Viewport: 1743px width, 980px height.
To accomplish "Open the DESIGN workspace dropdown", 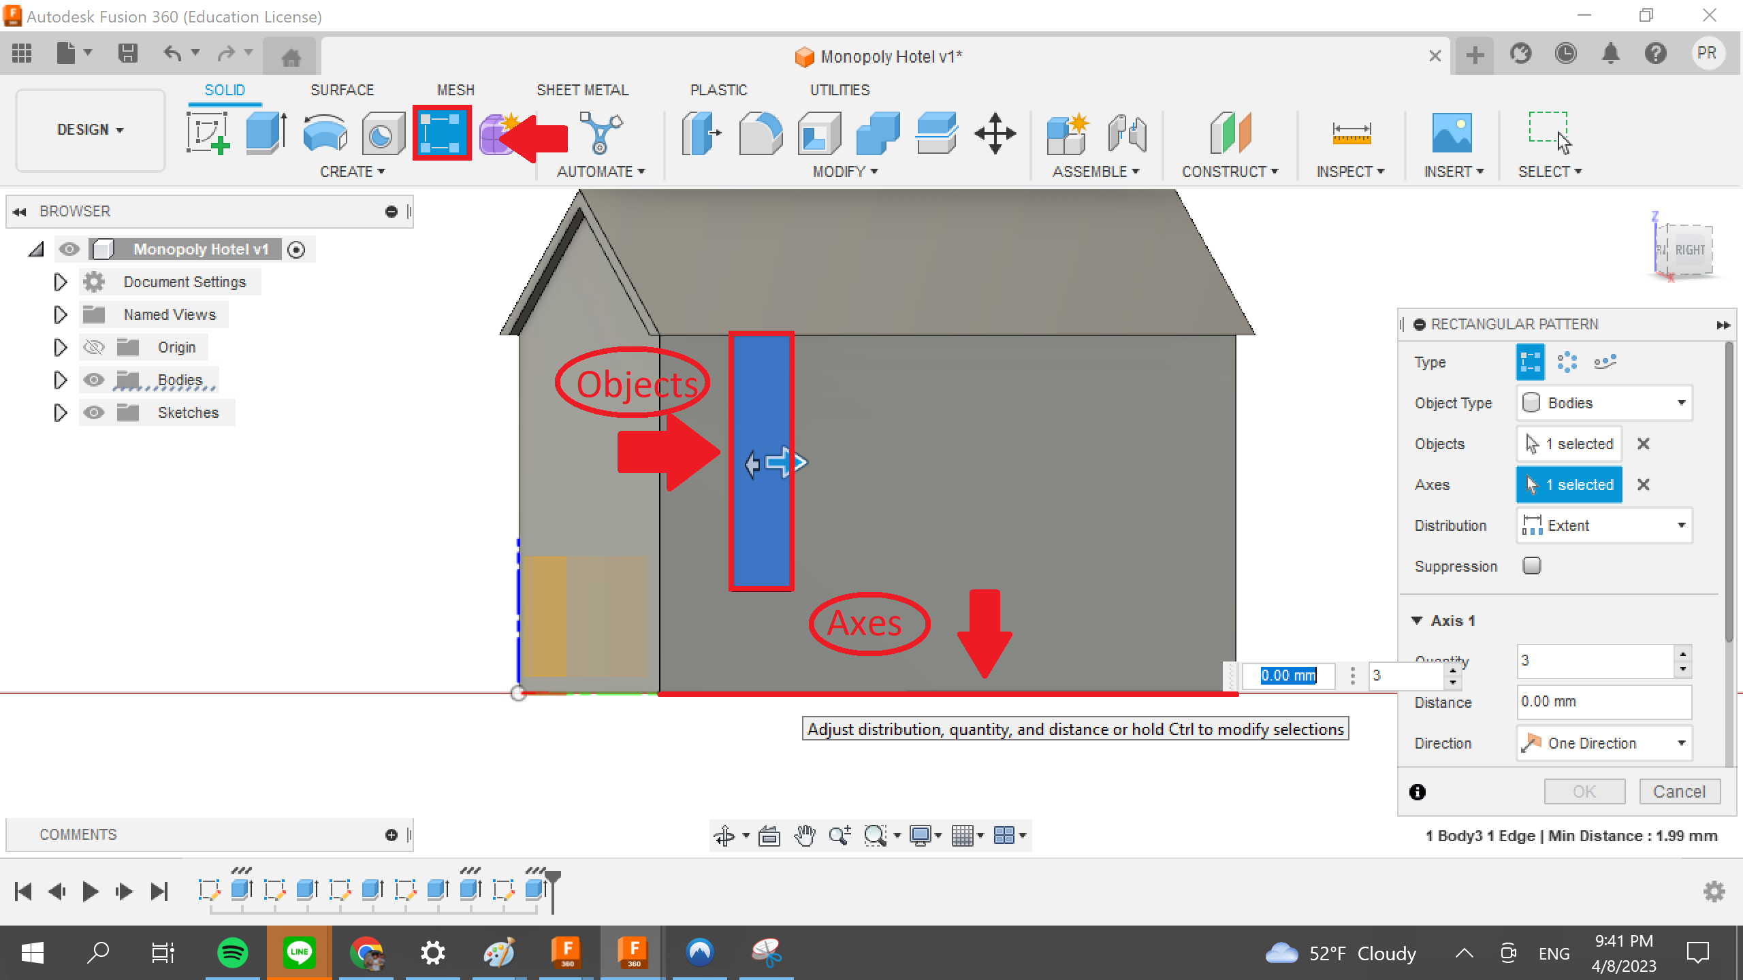I will tap(90, 129).
